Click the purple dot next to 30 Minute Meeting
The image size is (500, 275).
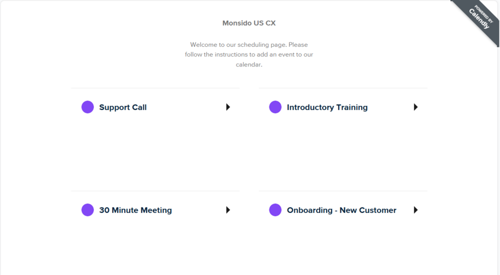tap(87, 210)
